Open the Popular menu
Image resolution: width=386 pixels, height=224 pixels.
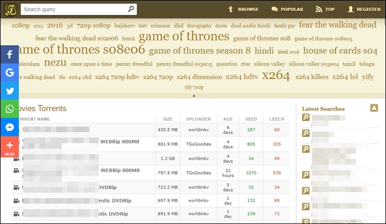tap(287, 9)
